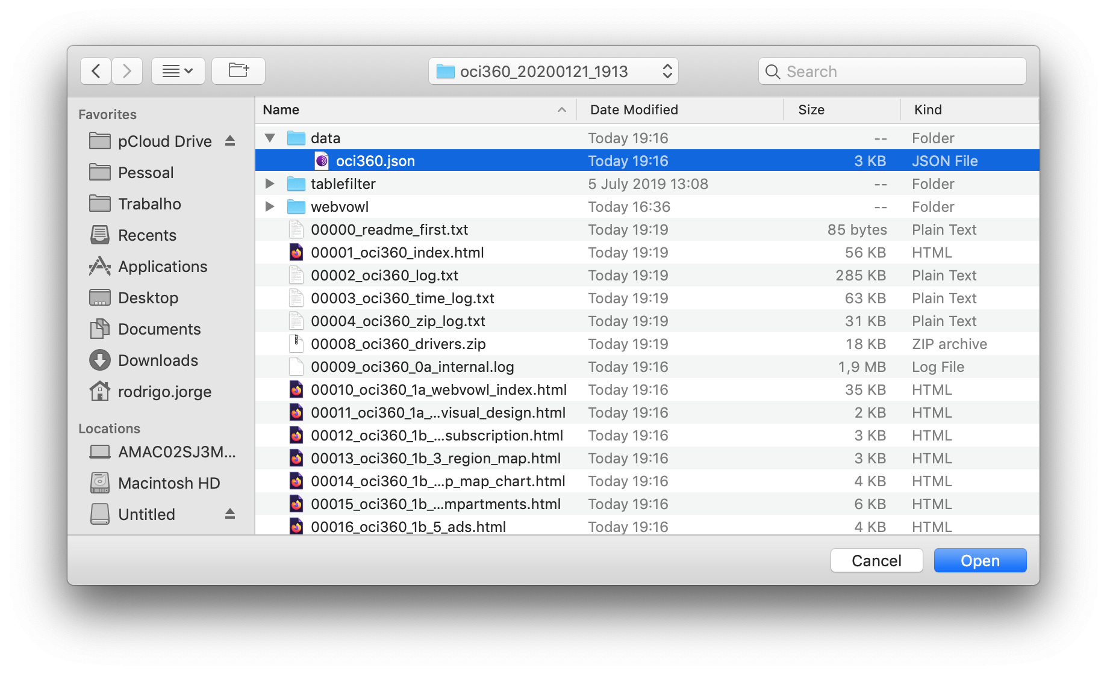Select 00012_oci360_1b_...subscription.html file
This screenshot has height=674, width=1107.
pos(437,435)
